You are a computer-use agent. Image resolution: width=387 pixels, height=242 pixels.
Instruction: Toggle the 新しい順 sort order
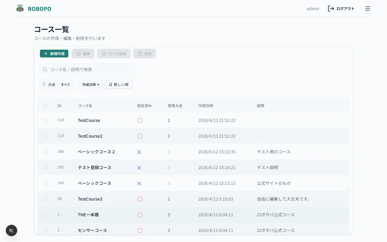point(119,84)
